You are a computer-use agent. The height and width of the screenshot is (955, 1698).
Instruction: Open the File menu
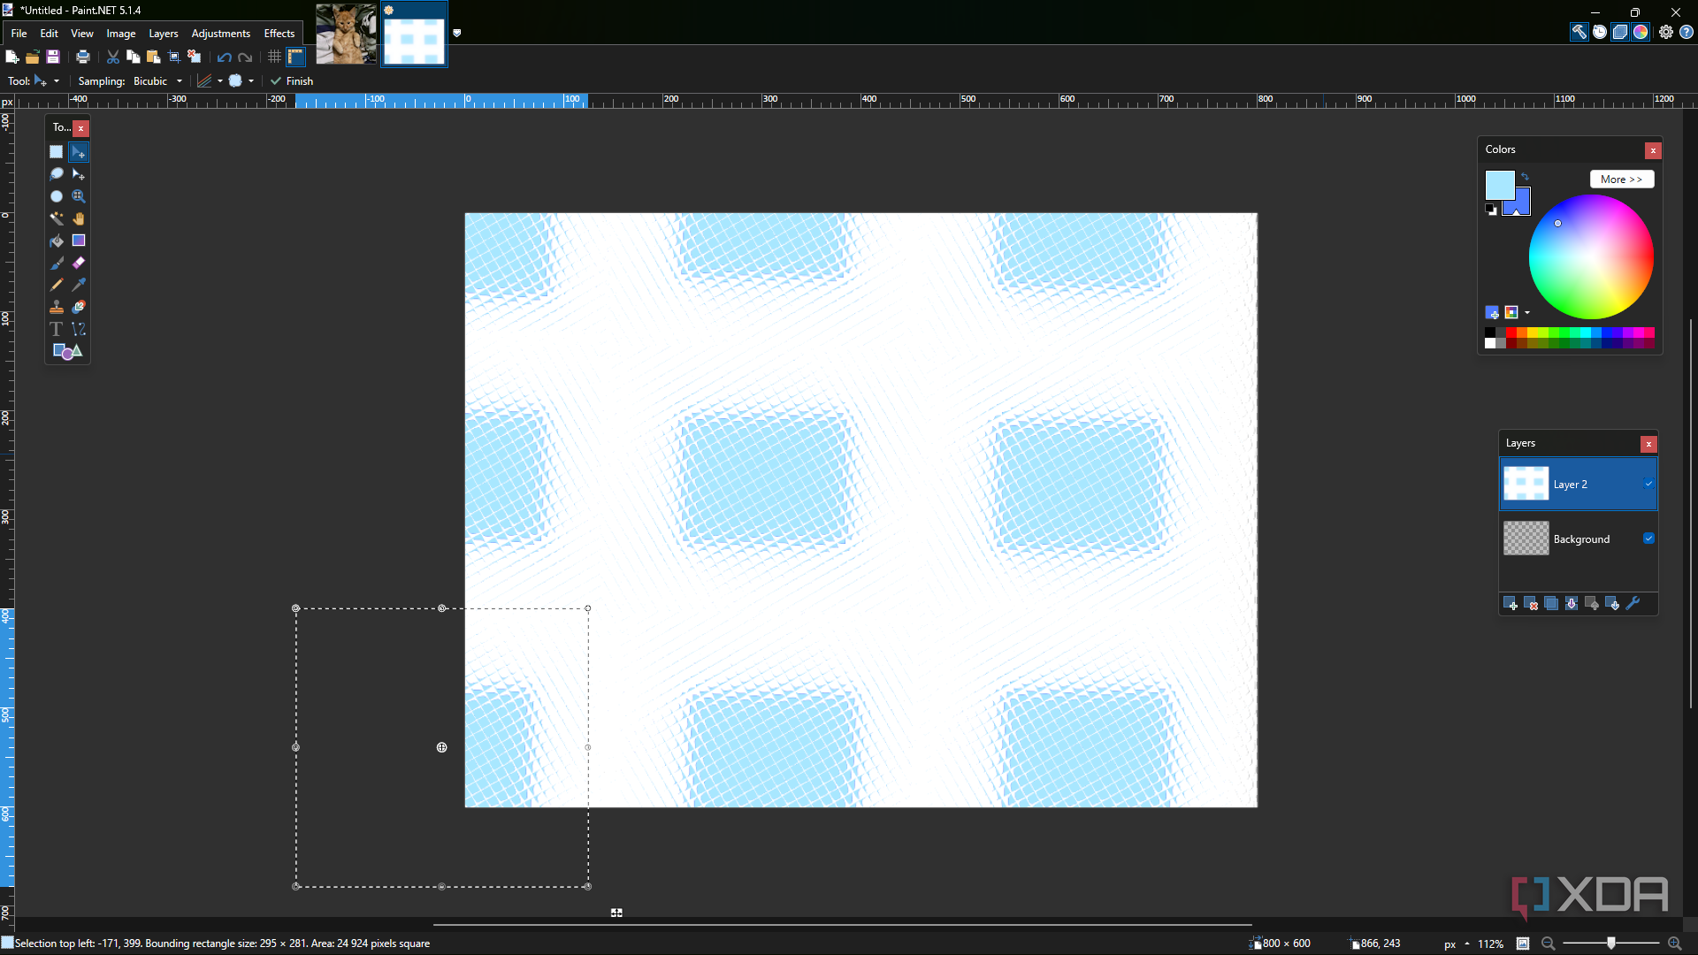[x=19, y=33]
